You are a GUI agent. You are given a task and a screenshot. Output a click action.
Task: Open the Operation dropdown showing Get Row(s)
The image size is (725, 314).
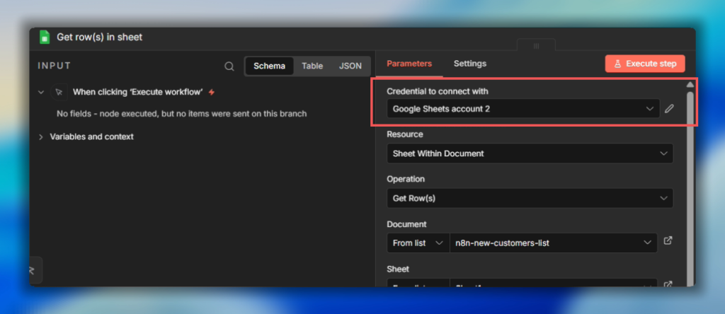[530, 198]
